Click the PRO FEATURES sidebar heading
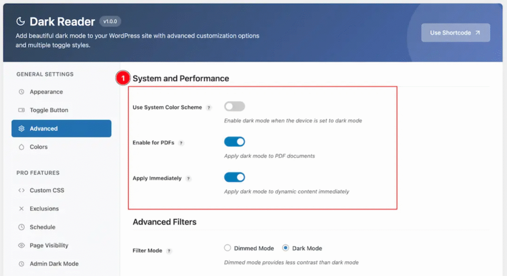This screenshot has height=276, width=507. tap(38, 173)
